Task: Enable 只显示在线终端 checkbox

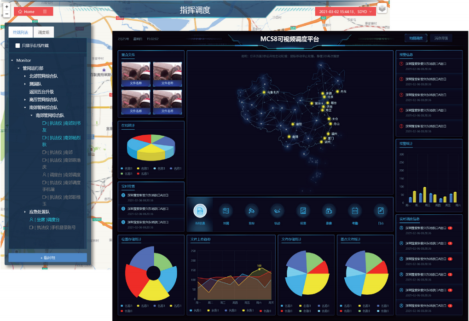Action: tap(18, 46)
